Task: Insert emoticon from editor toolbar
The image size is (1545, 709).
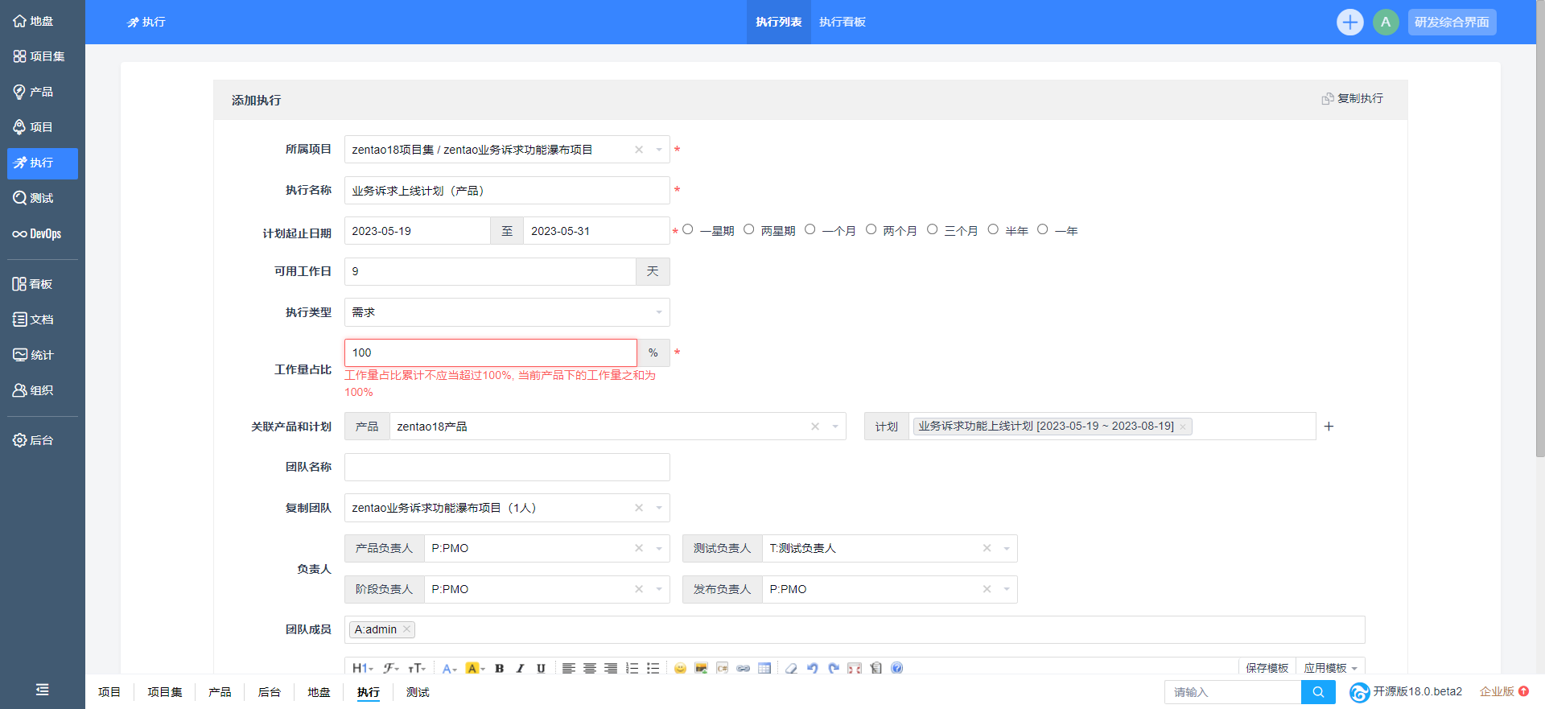Action: tap(680, 668)
